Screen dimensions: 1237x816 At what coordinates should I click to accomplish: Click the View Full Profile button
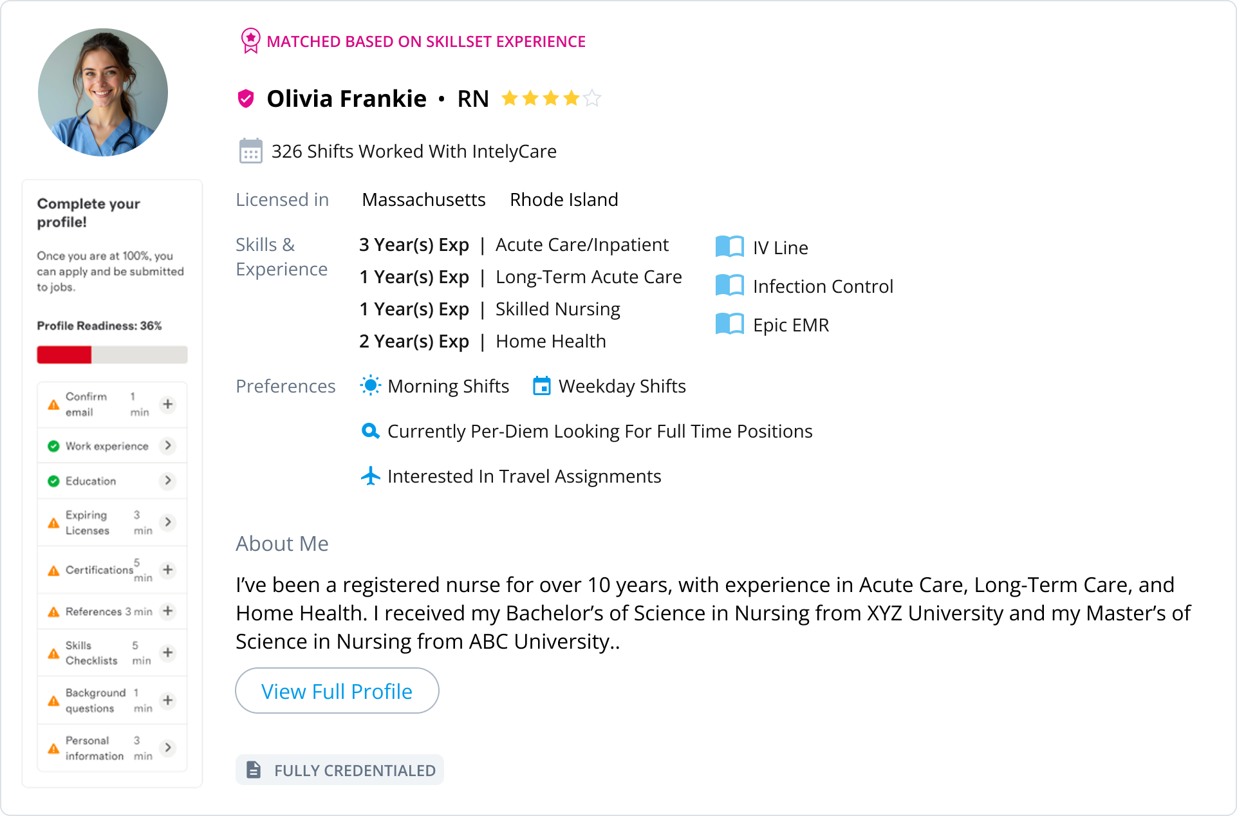tap(337, 691)
